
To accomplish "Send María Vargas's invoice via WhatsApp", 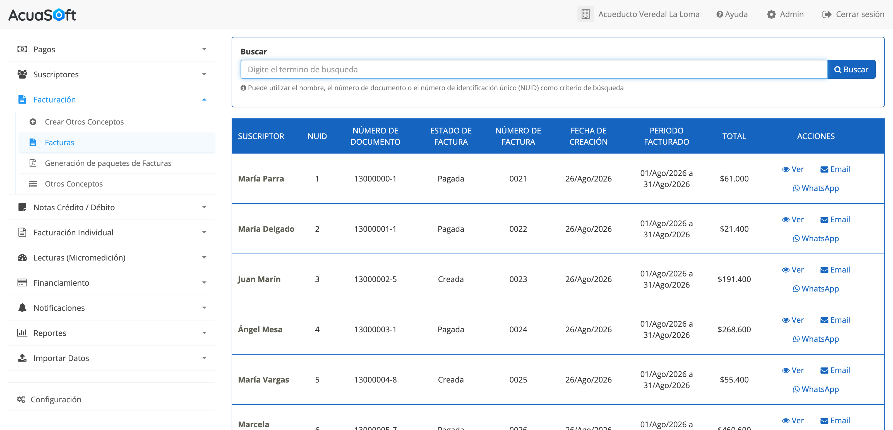I will [816, 389].
